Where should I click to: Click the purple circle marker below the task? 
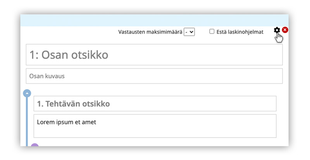click(35, 146)
